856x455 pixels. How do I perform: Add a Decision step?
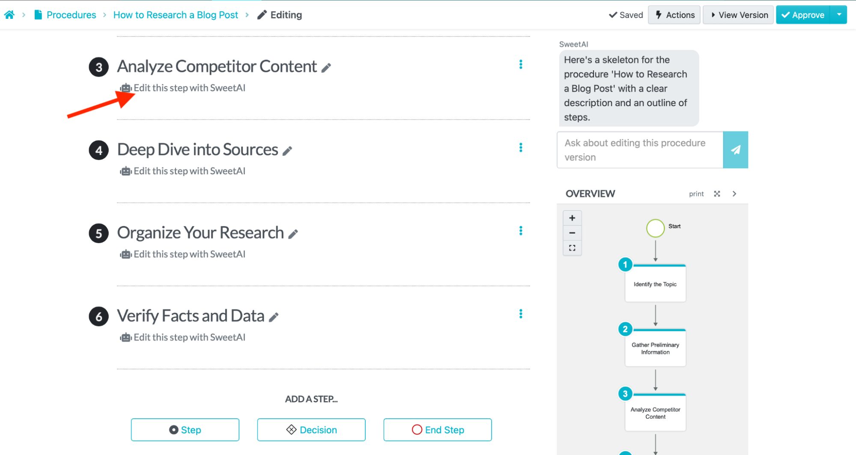tap(311, 430)
